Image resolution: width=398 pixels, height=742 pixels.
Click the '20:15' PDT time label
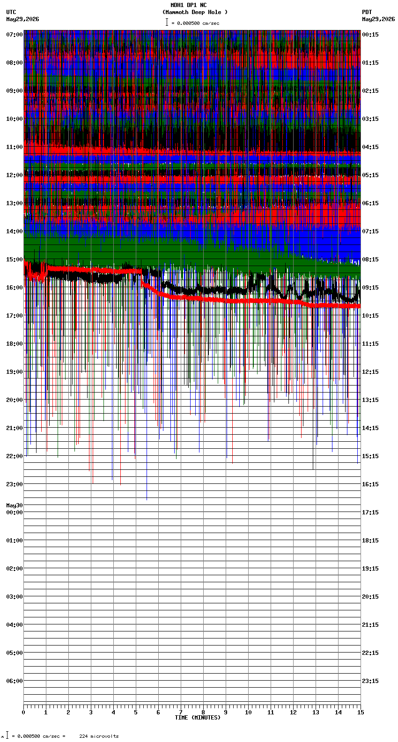[370, 597]
